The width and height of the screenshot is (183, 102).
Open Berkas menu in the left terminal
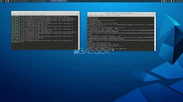coord(14,14)
